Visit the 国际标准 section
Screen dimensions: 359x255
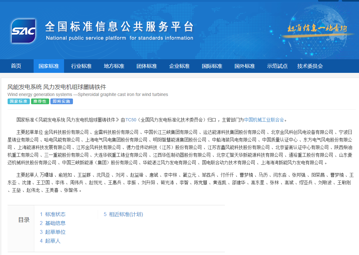[212, 66]
